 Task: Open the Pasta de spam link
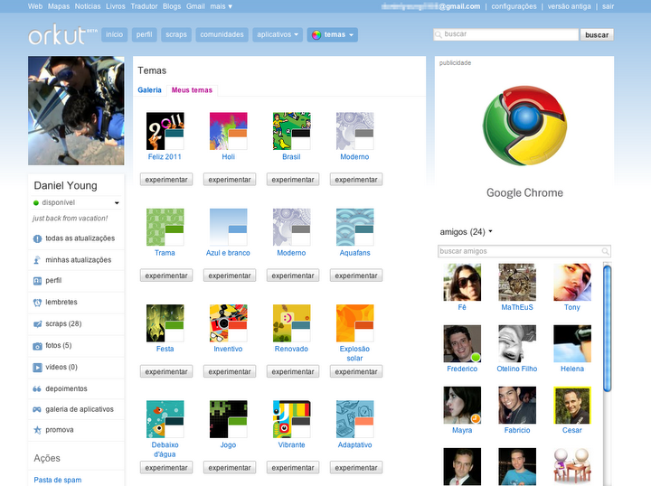point(58,480)
